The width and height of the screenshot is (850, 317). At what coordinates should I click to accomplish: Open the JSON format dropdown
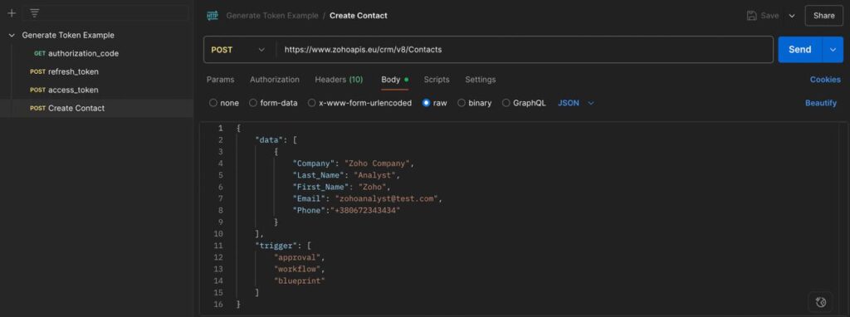click(x=576, y=103)
